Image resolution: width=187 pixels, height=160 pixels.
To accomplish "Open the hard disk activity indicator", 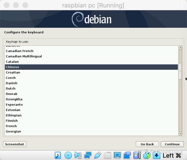I will point(58,155).
